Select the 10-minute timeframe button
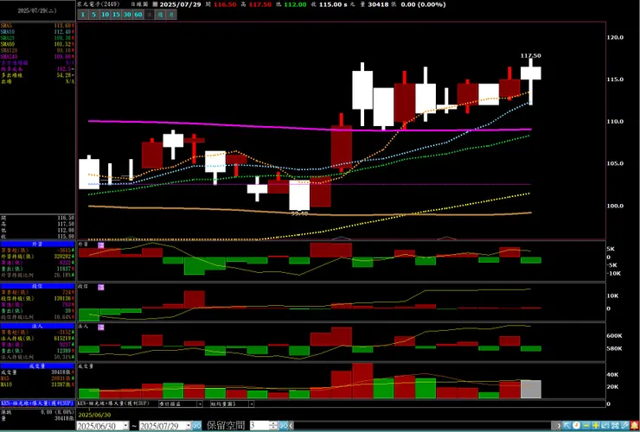Viewport: 640px width, 432px height. 106,15
